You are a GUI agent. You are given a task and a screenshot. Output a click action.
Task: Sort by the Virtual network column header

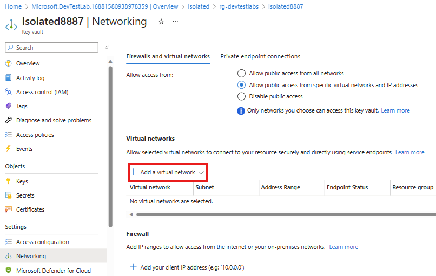click(150, 187)
